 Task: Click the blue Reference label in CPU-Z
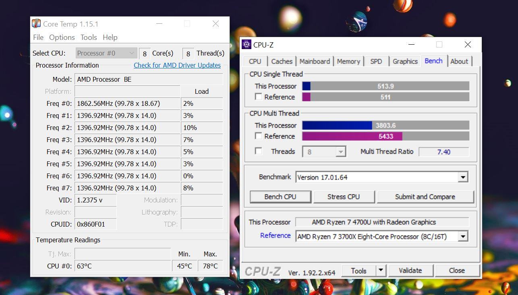(275, 235)
